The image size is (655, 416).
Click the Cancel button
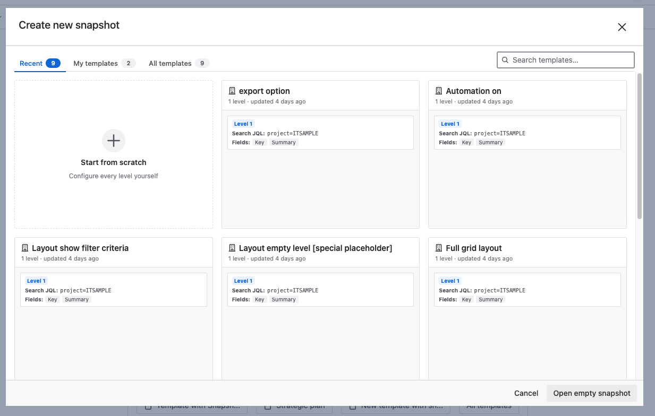click(x=526, y=393)
